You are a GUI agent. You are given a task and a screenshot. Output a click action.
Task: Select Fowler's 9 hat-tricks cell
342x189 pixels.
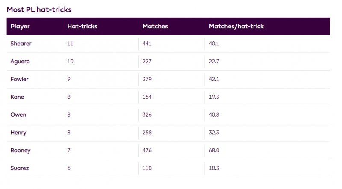click(x=69, y=79)
